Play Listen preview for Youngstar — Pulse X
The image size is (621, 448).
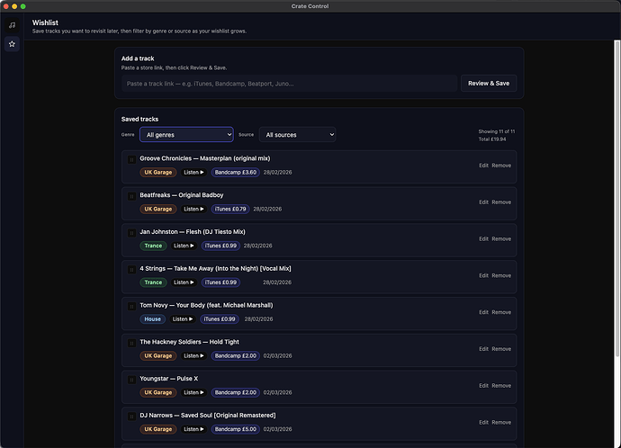click(193, 392)
